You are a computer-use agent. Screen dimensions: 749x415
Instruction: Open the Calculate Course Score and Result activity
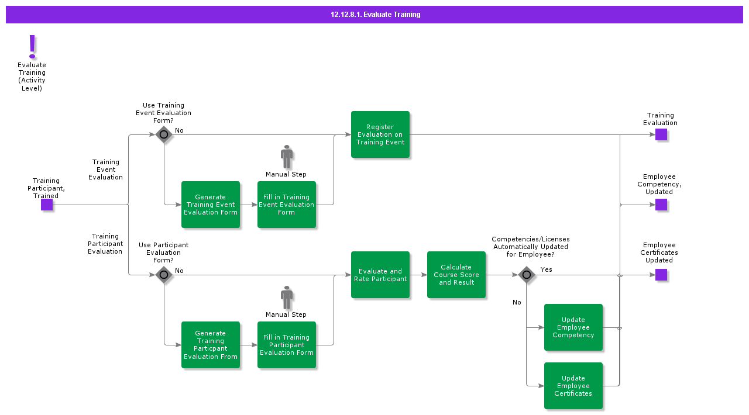tap(456, 275)
